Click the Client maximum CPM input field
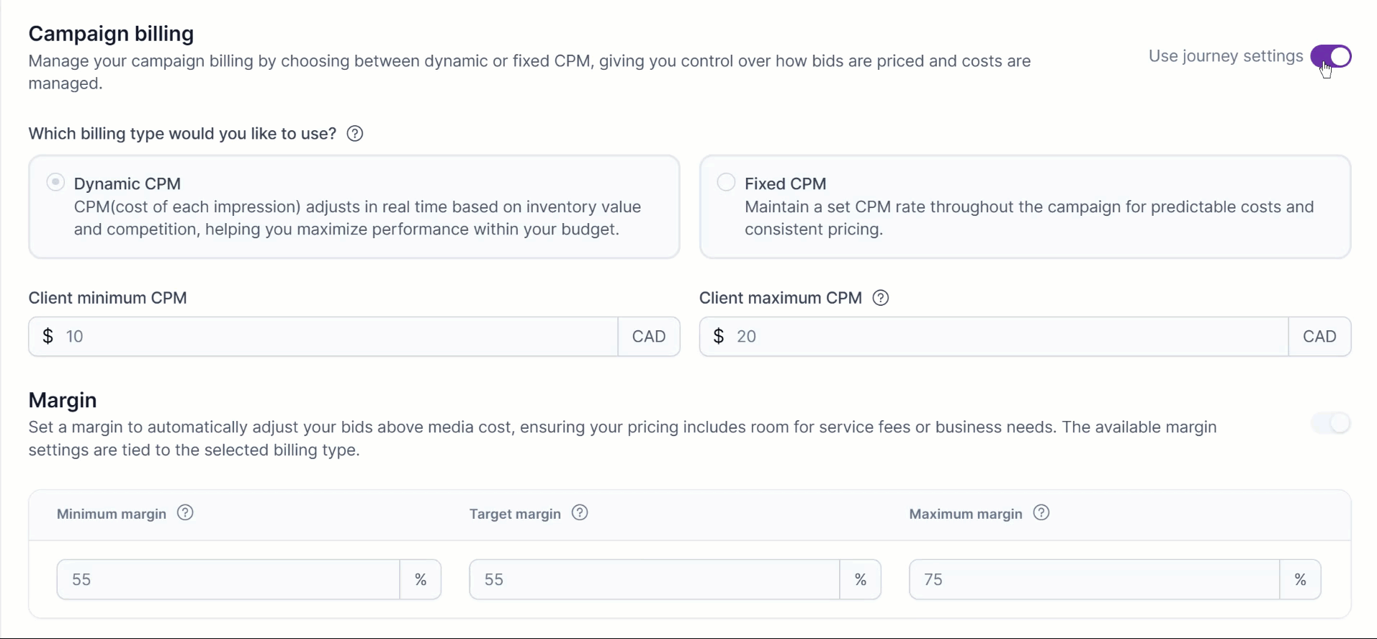Image resolution: width=1377 pixels, height=639 pixels. click(x=1008, y=337)
